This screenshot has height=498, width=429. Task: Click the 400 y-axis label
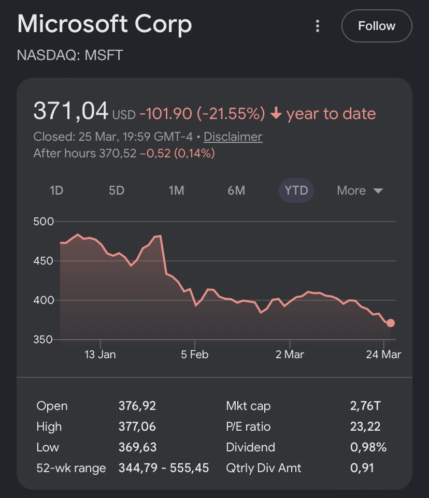pos(44,300)
